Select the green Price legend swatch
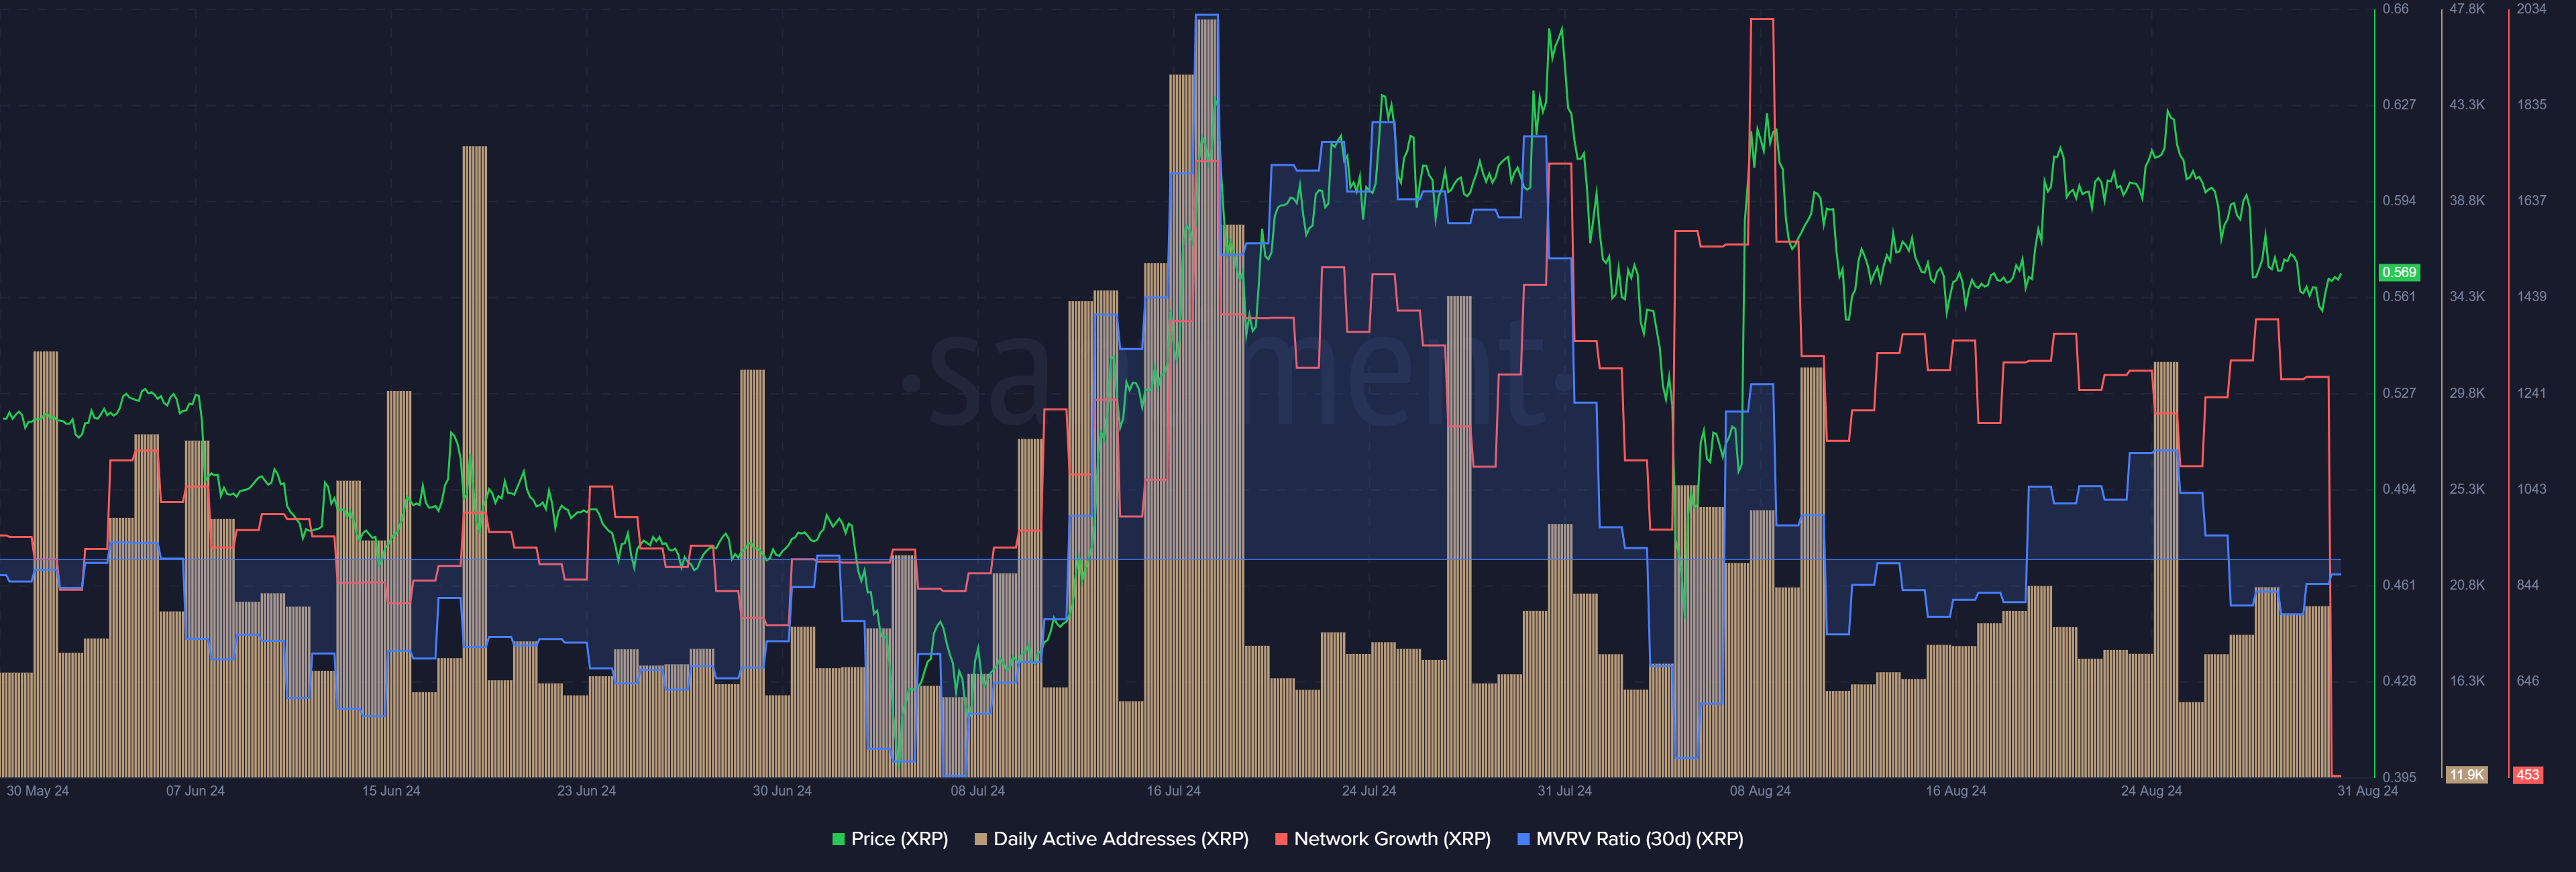This screenshot has width=2576, height=872. point(838,839)
